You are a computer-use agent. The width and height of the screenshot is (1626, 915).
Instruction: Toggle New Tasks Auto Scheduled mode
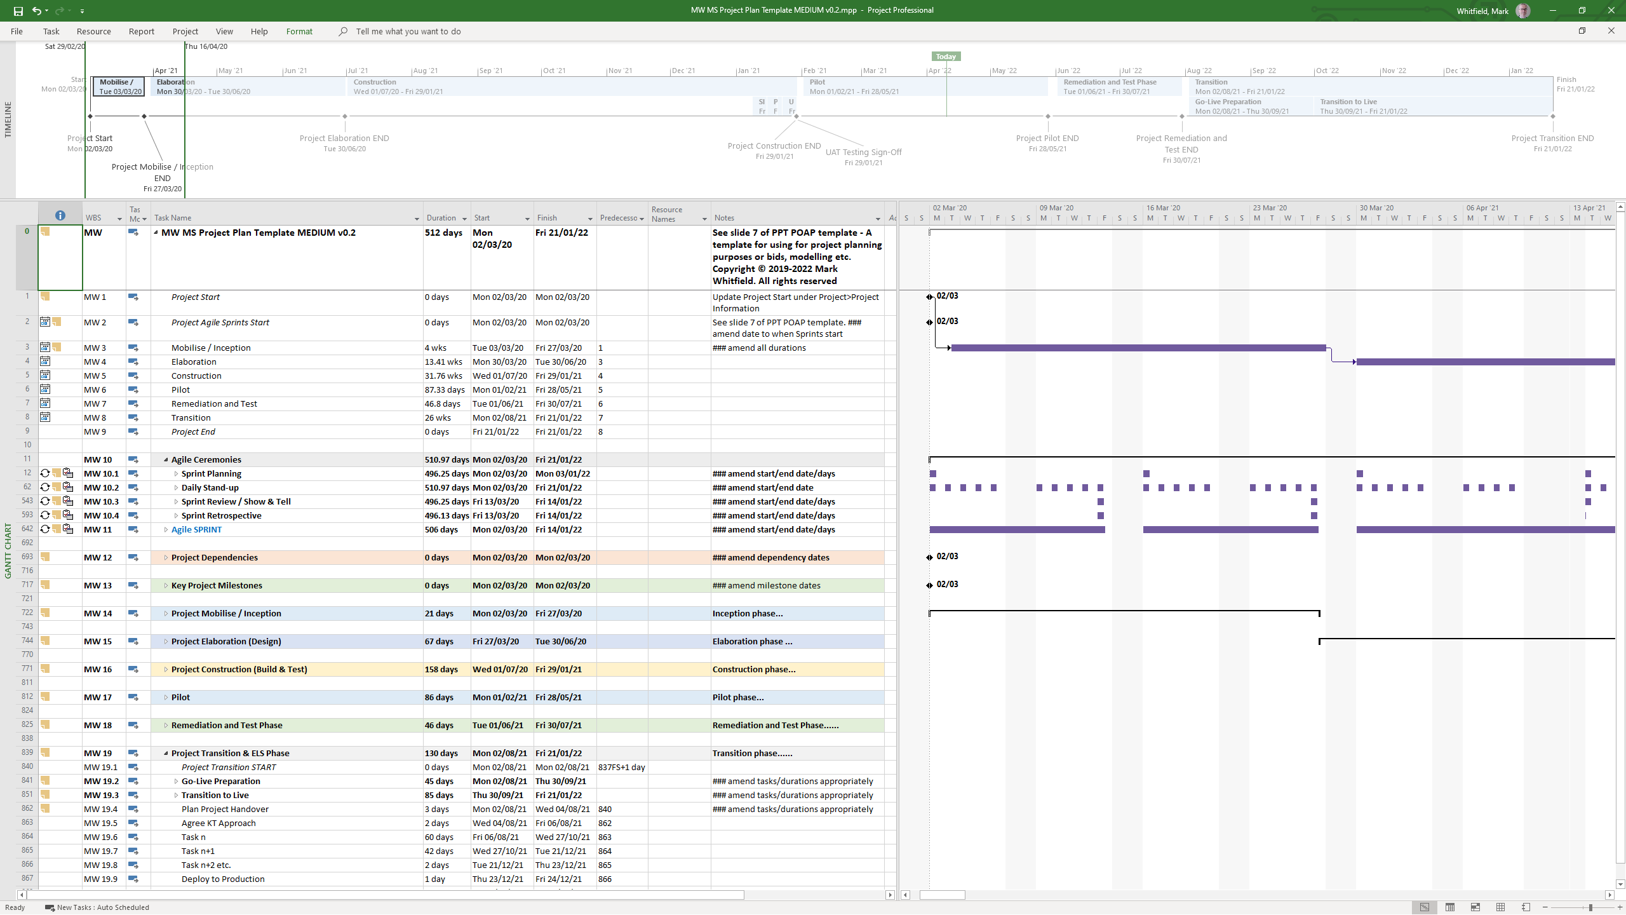97,907
